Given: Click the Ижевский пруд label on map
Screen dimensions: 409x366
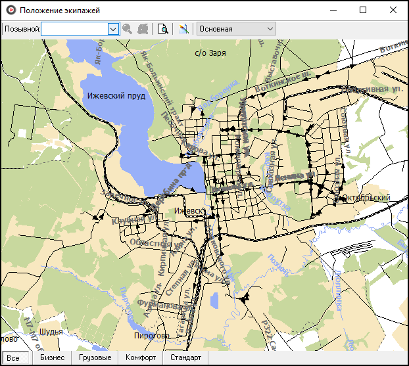Looking at the screenshot, I should point(116,96).
